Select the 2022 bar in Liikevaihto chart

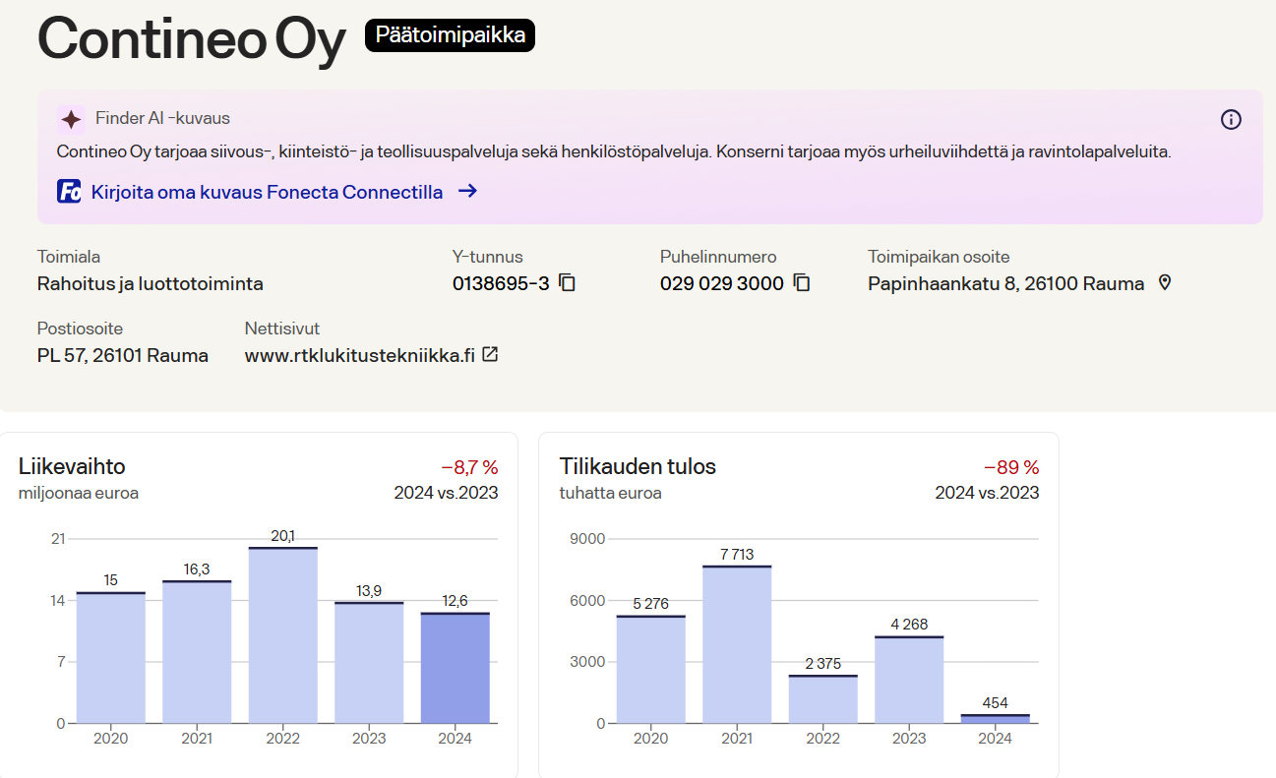[x=282, y=635]
